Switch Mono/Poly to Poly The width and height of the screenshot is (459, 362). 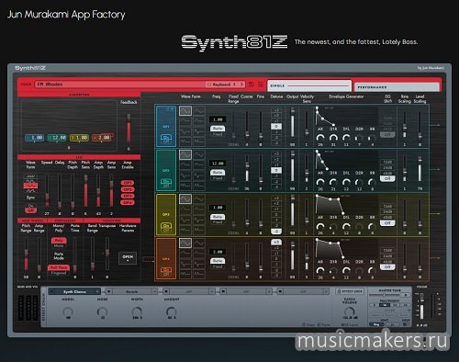[x=59, y=241]
